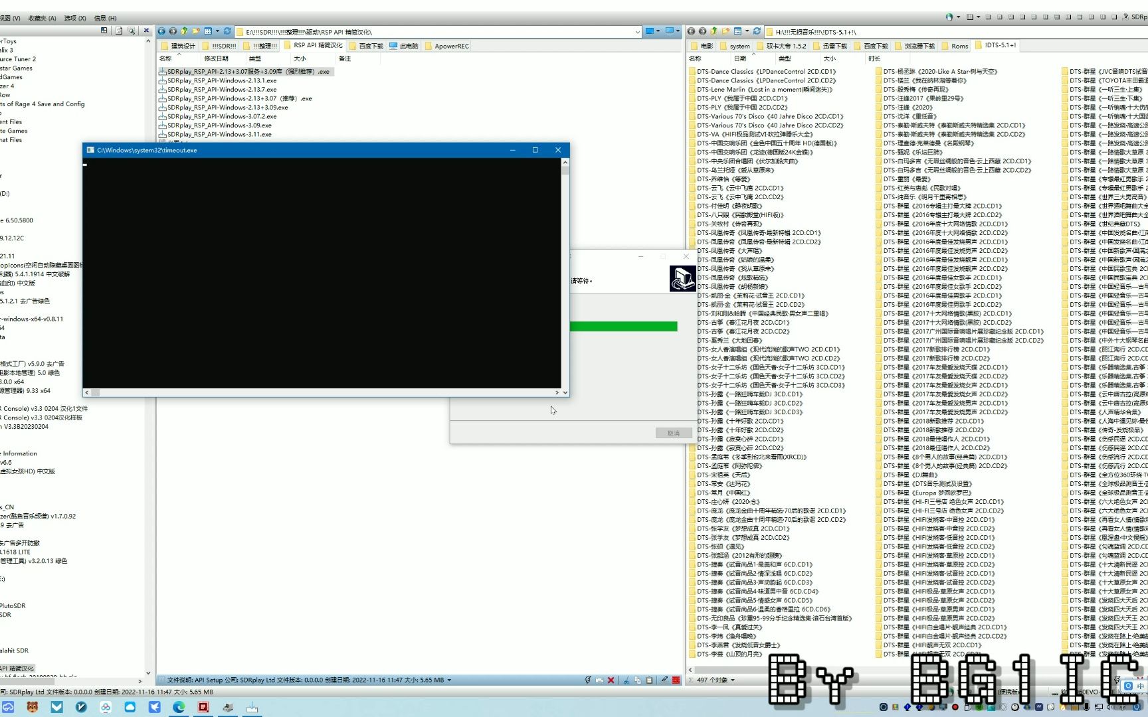This screenshot has height=717, width=1148.
Task: Open view mode icon in the right pane
Action: click(x=737, y=31)
